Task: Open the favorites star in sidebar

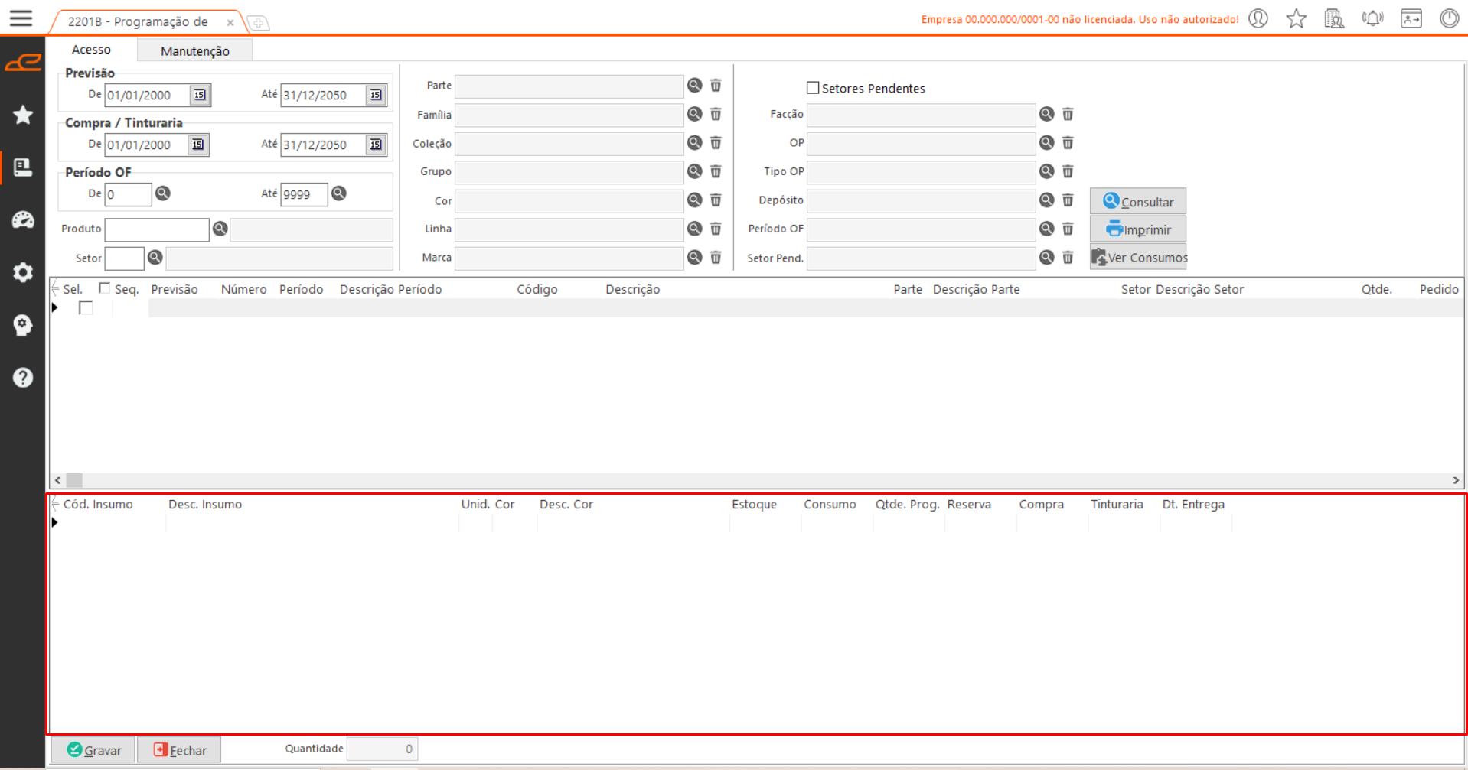Action: coord(23,115)
